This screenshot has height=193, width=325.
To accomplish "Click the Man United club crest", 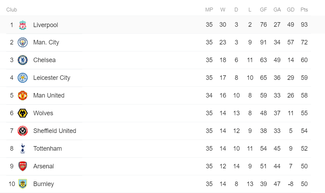I will tap(23, 95).
